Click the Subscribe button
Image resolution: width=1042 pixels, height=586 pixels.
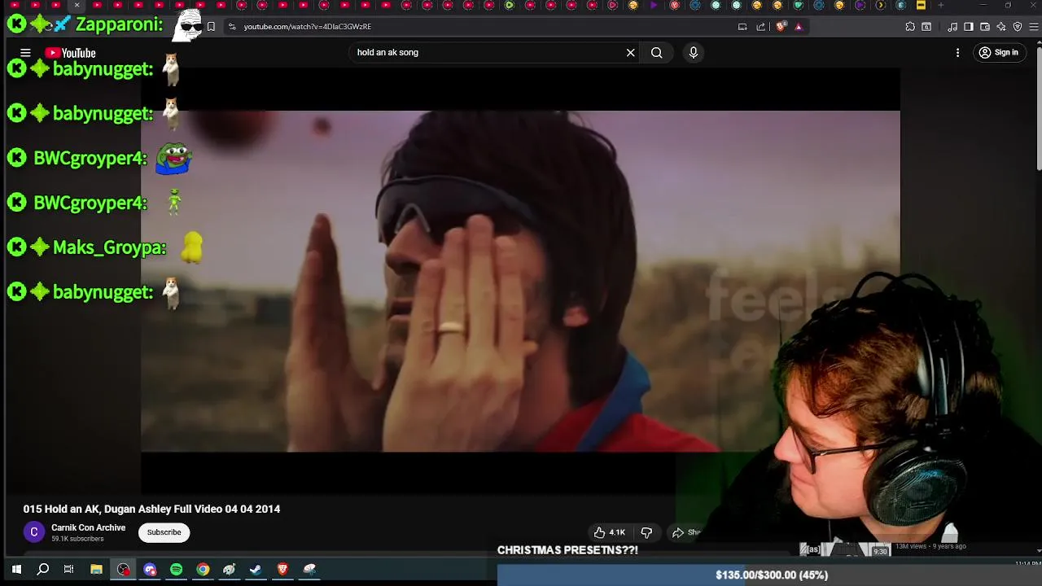click(x=164, y=532)
